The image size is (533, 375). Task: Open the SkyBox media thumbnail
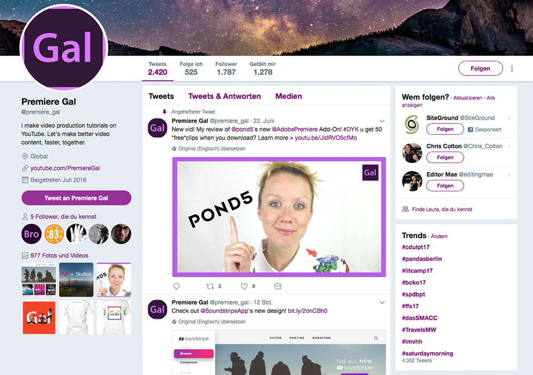pyautogui.click(x=76, y=279)
